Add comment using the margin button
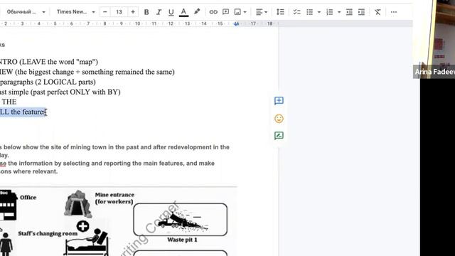 (279, 101)
